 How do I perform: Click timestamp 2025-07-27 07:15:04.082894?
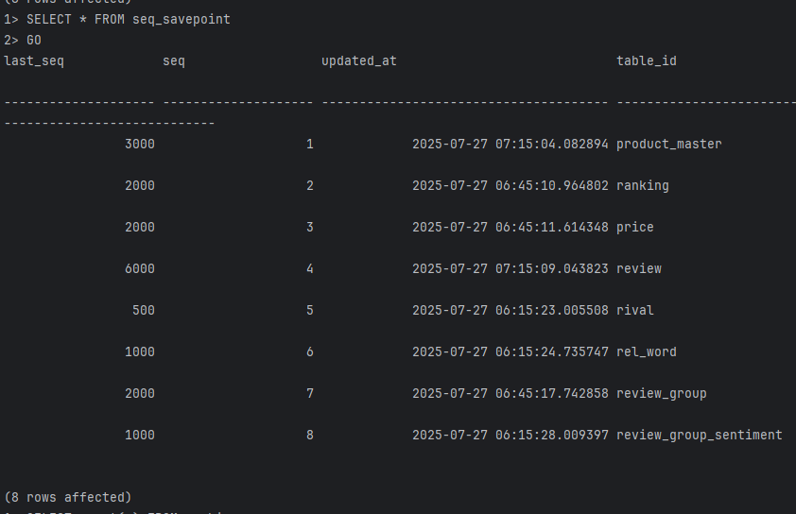point(510,145)
